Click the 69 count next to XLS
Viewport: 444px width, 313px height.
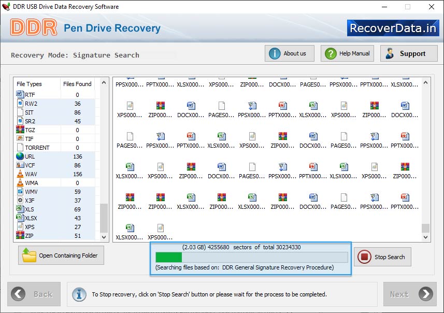(x=78, y=209)
